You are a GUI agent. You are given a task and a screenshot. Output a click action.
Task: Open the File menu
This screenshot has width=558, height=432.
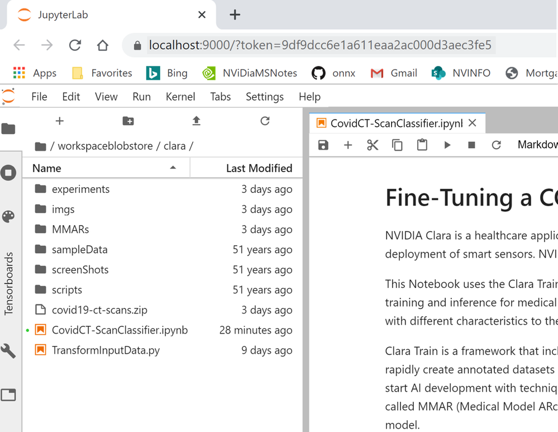[x=39, y=97]
